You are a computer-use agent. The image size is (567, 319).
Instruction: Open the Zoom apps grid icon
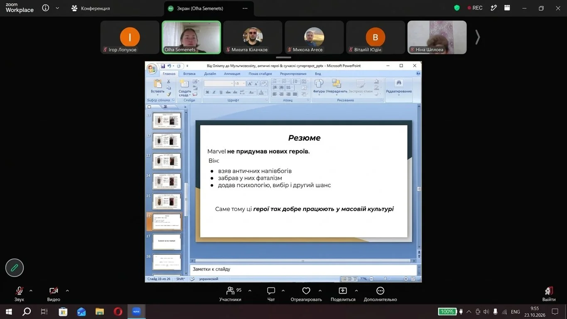(x=507, y=7)
